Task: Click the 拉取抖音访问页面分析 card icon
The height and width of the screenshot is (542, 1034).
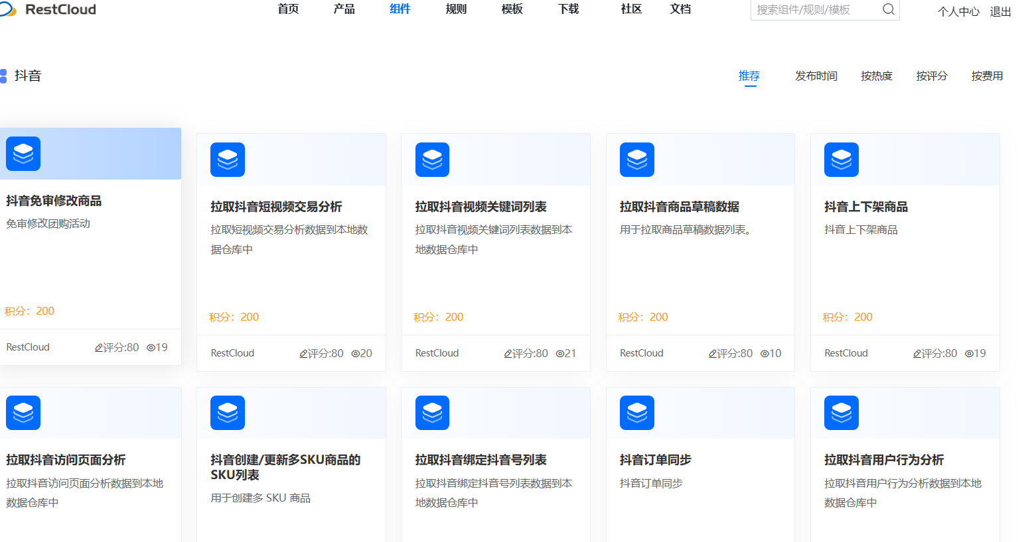Action: tap(23, 413)
